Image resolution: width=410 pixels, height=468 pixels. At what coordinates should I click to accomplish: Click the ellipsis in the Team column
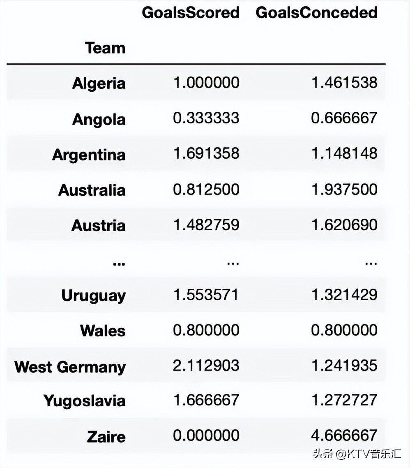click(119, 263)
